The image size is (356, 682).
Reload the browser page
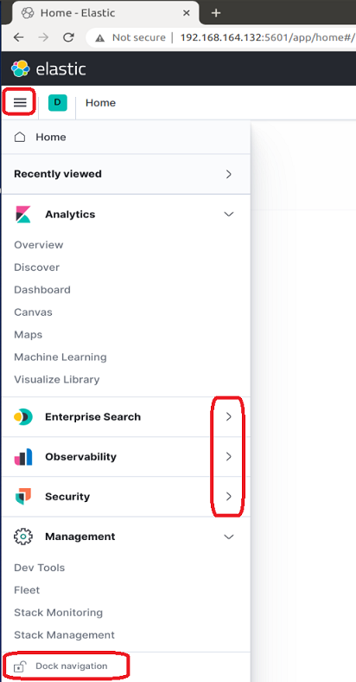click(68, 37)
